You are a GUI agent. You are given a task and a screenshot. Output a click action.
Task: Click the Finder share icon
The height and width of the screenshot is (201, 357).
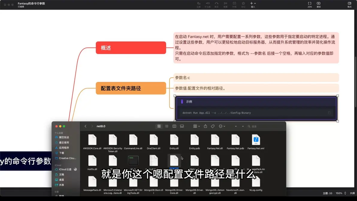205,126
